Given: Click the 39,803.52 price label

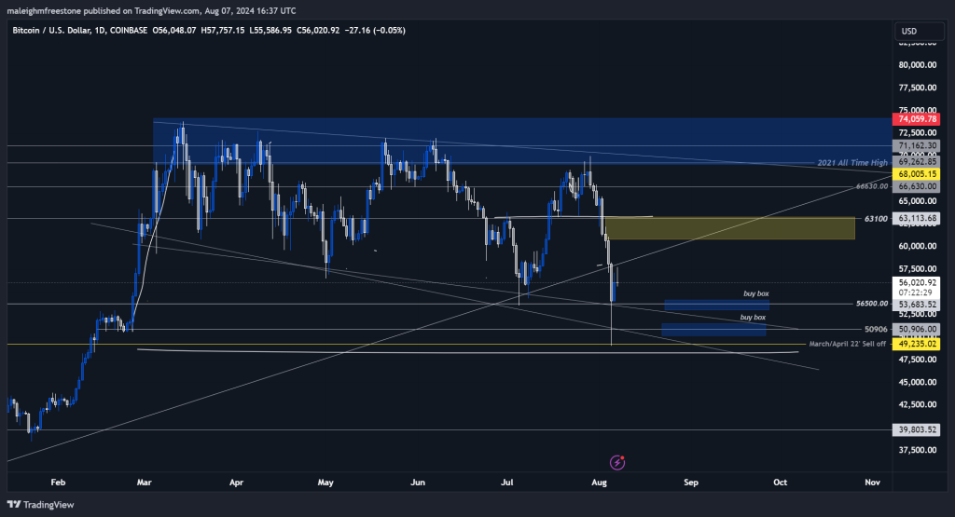Looking at the screenshot, I should 916,430.
